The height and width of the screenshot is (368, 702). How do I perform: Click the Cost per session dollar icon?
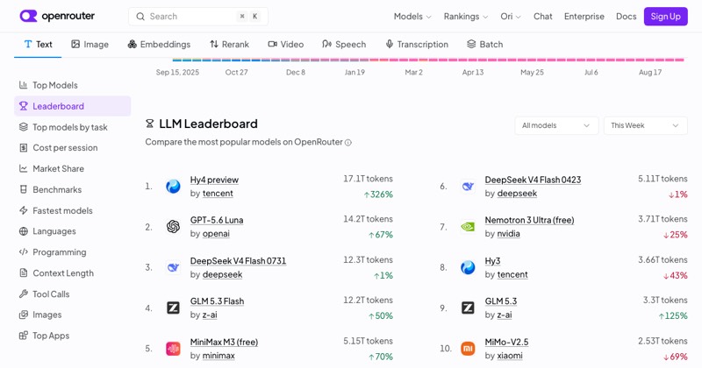click(x=24, y=147)
